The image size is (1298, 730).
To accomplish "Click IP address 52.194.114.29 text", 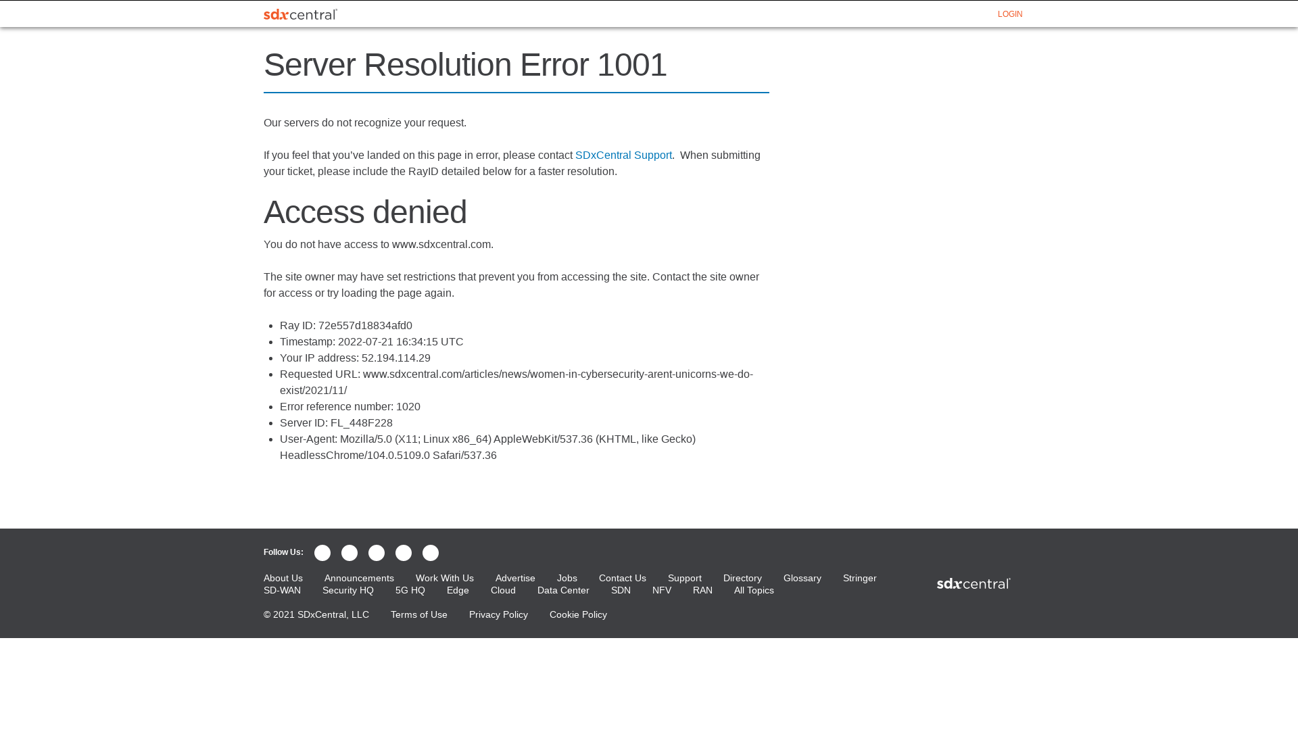I will pos(355,358).
